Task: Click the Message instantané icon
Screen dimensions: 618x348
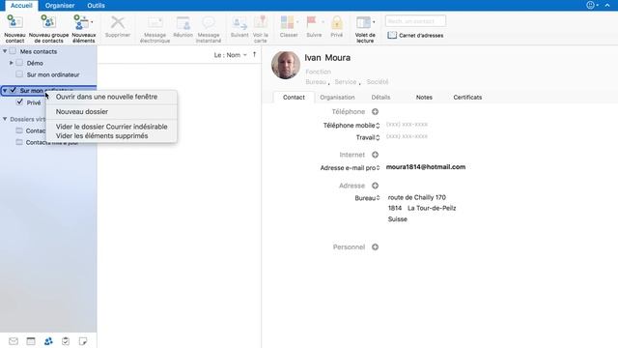Action: (209, 22)
